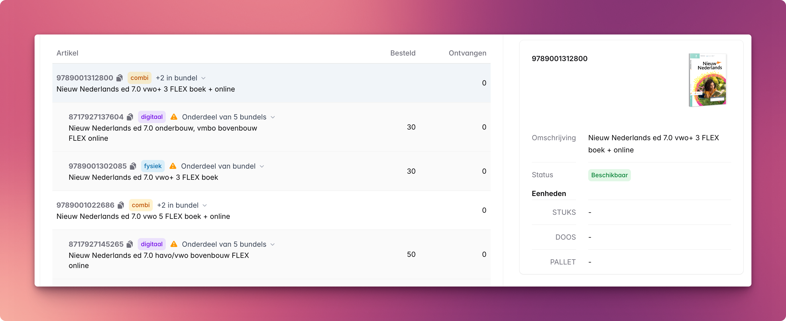The height and width of the screenshot is (321, 786).
Task: Expand '+2 in bundel' for 9789001312800
Action: (x=204, y=78)
